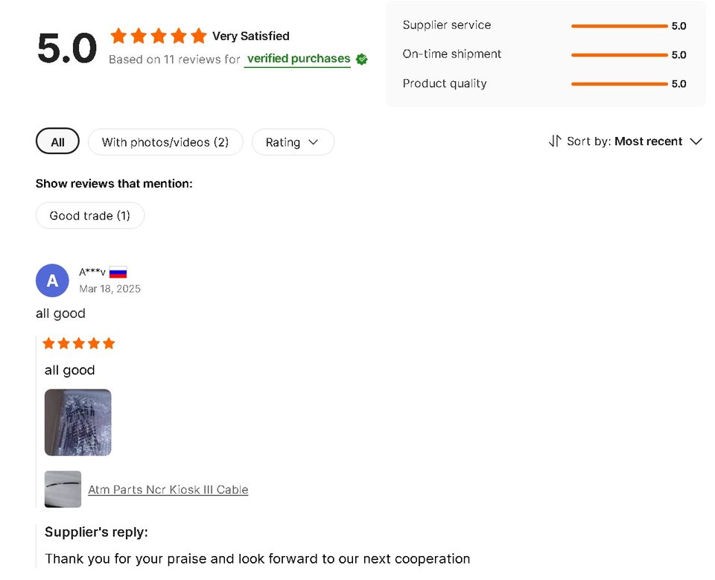Toggle the Good trade mention filter
715x580 pixels.
tap(90, 216)
